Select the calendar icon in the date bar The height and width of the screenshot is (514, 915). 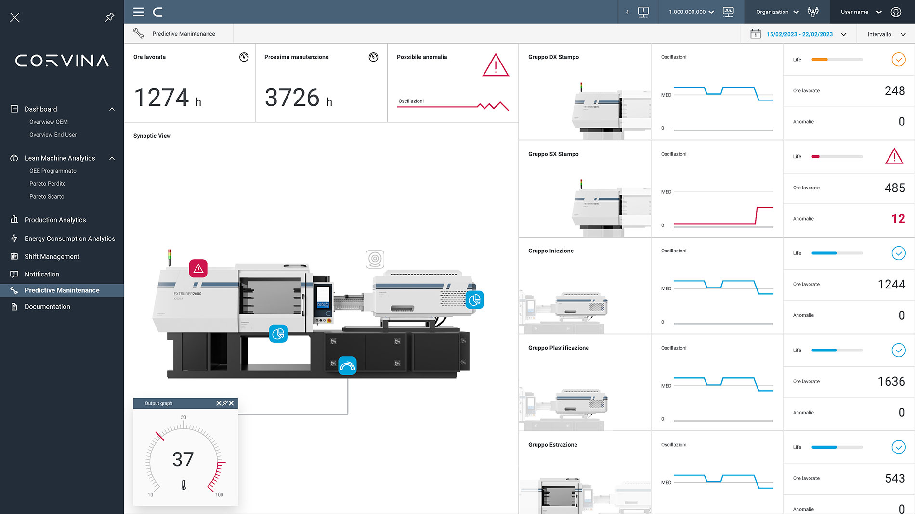click(x=756, y=34)
